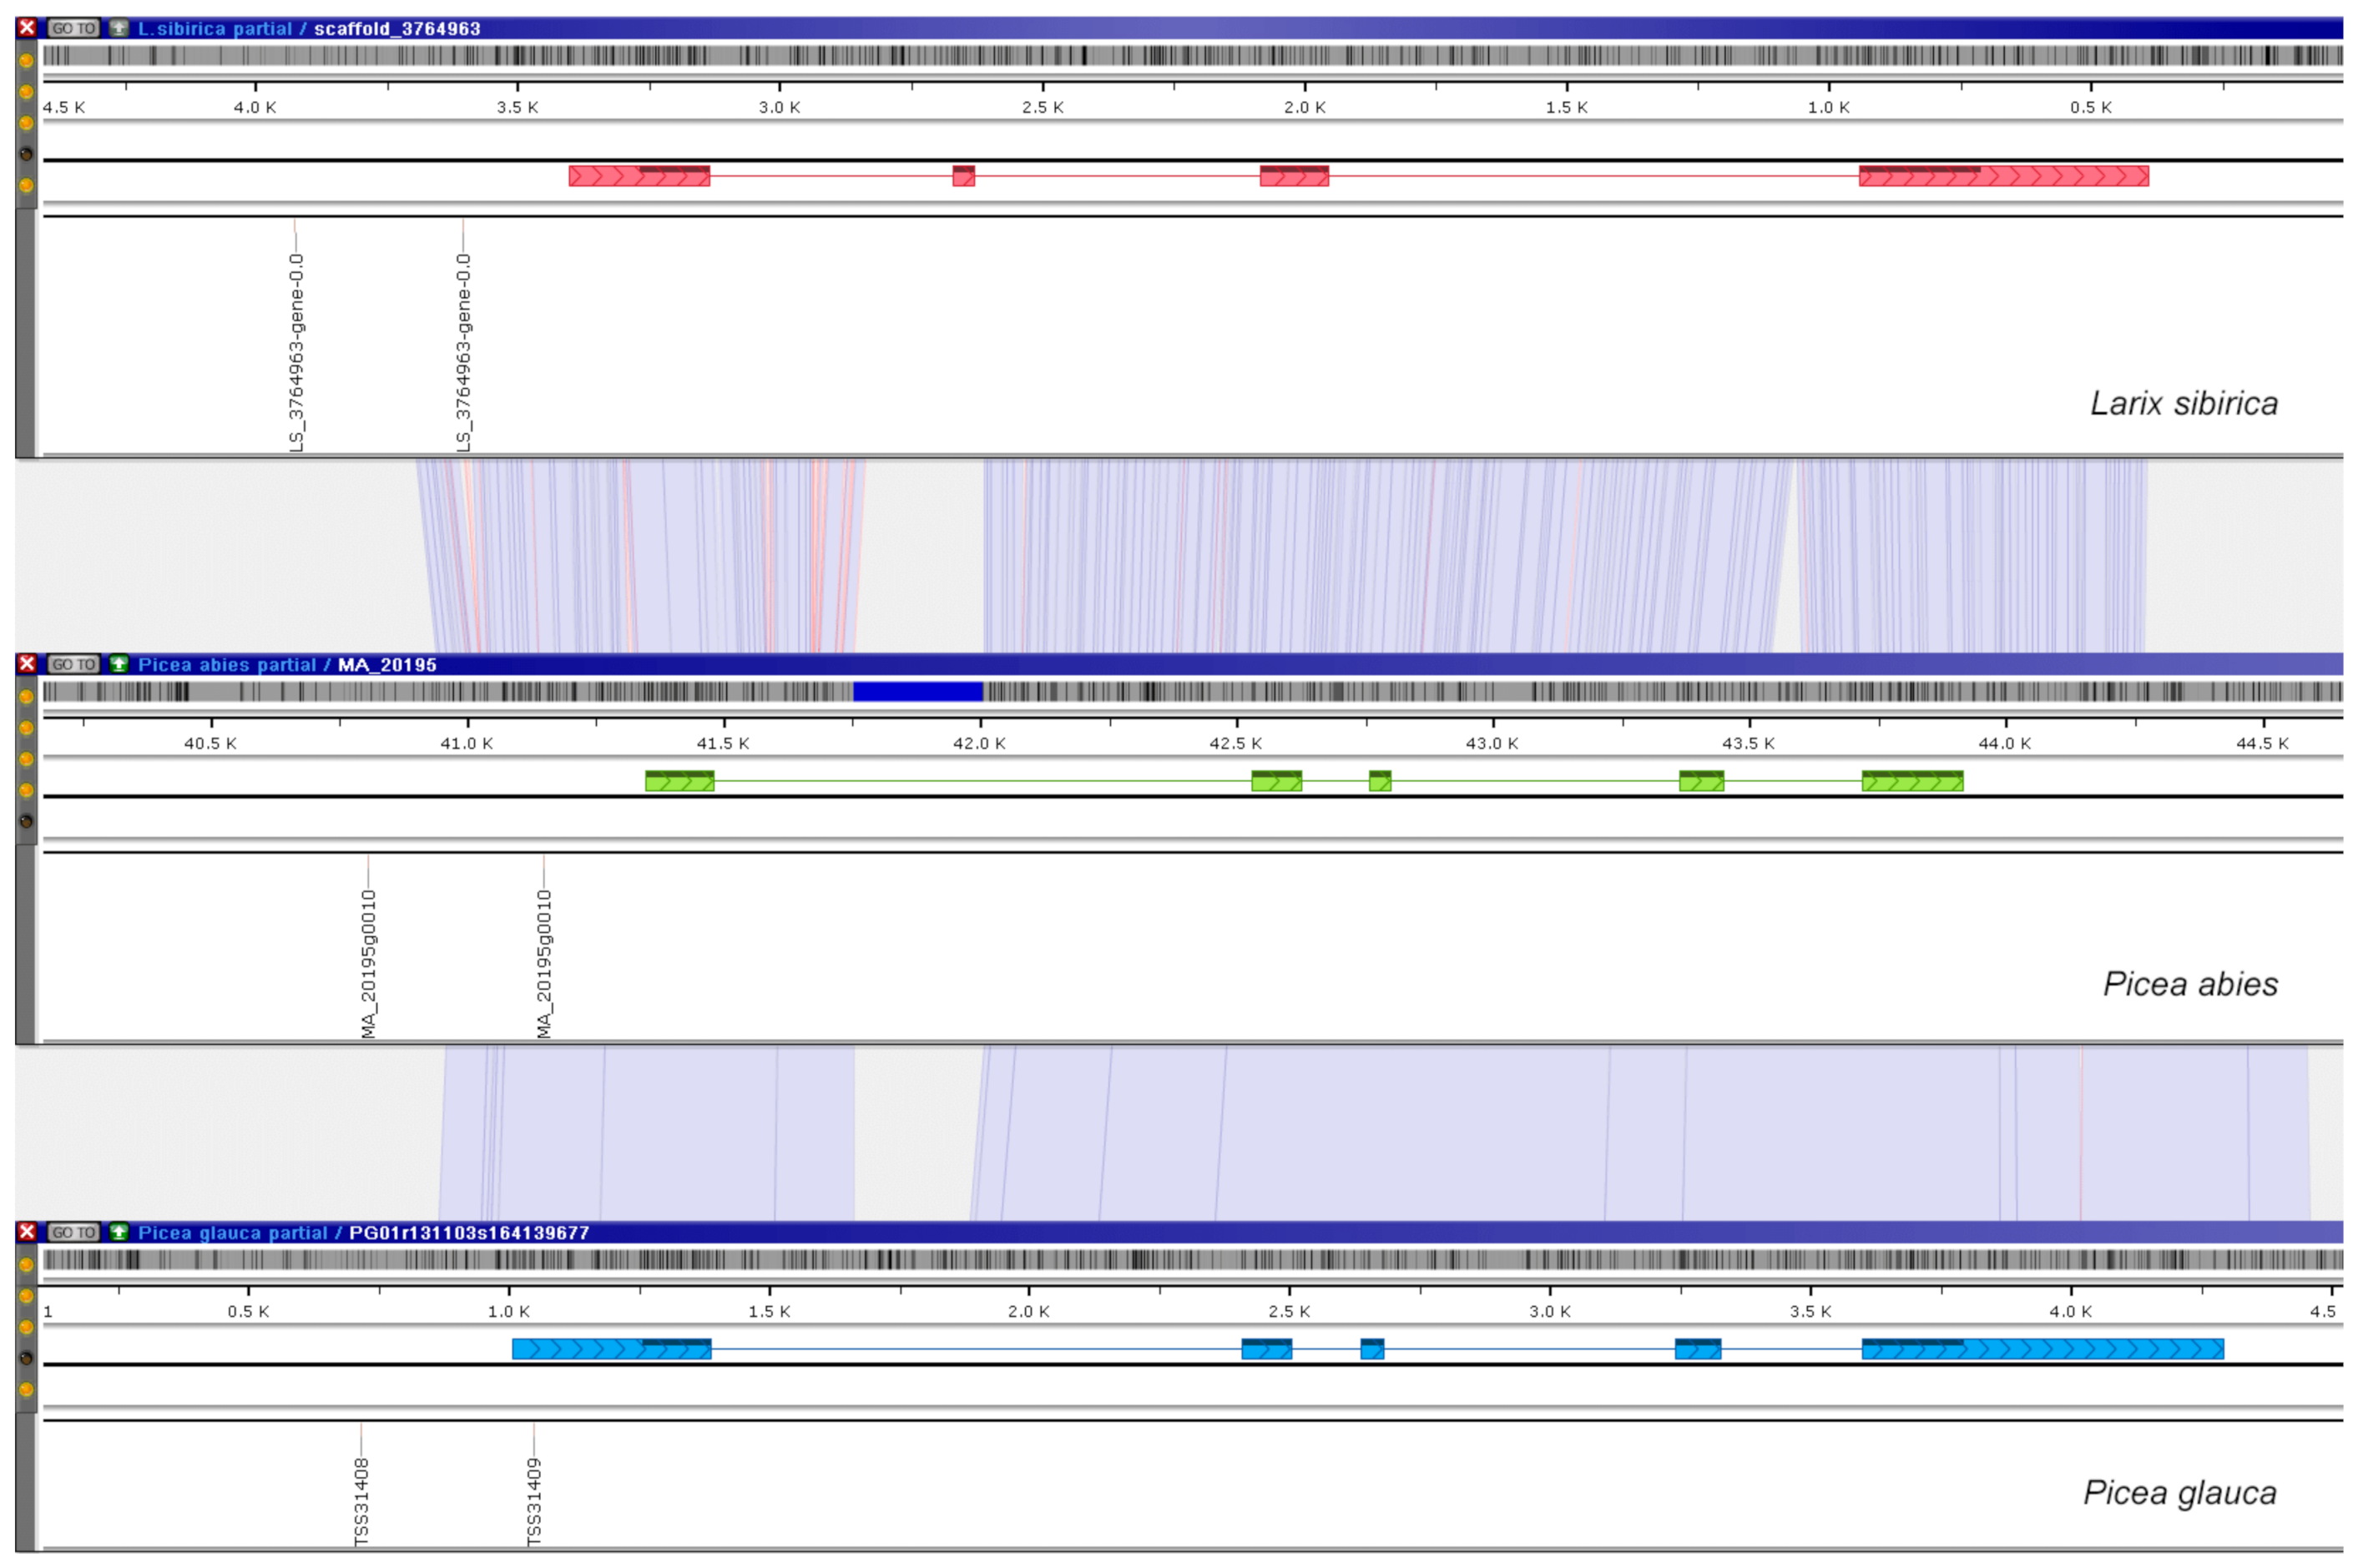Toggle the top yellow indicator beside the L.sibirica overview track

pos(26,62)
